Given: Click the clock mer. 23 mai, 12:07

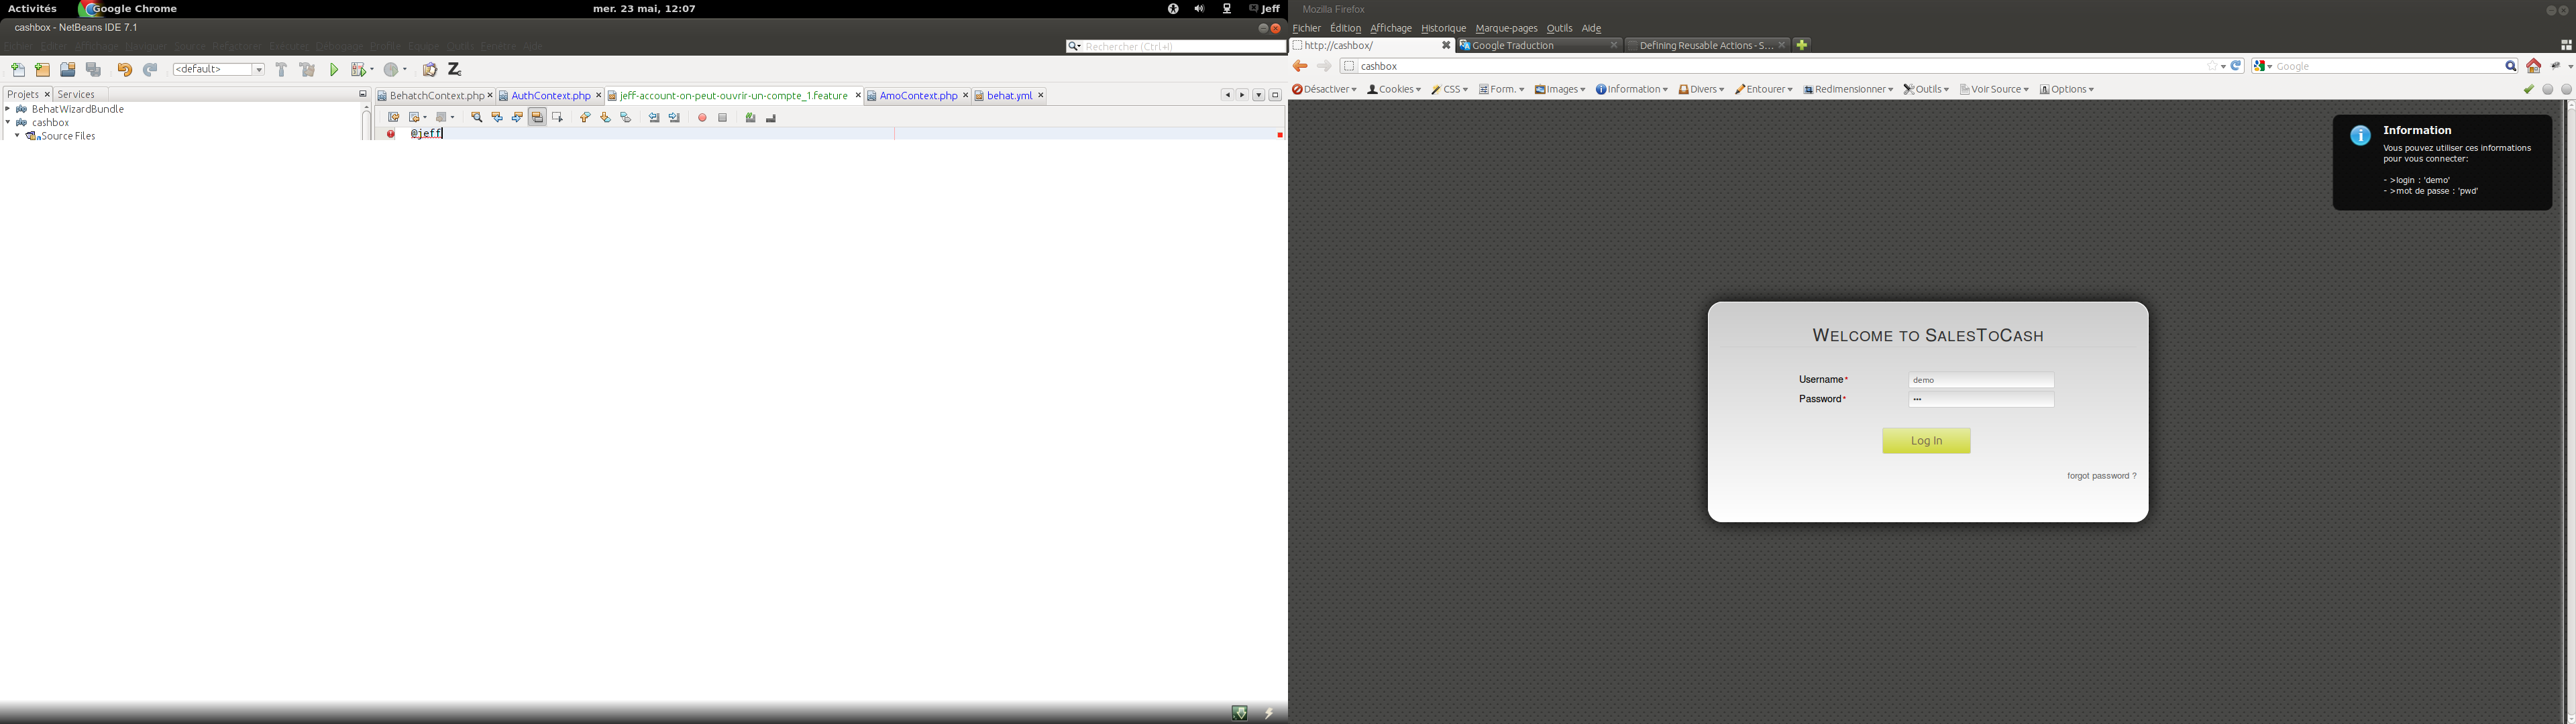Looking at the screenshot, I should 644,9.
